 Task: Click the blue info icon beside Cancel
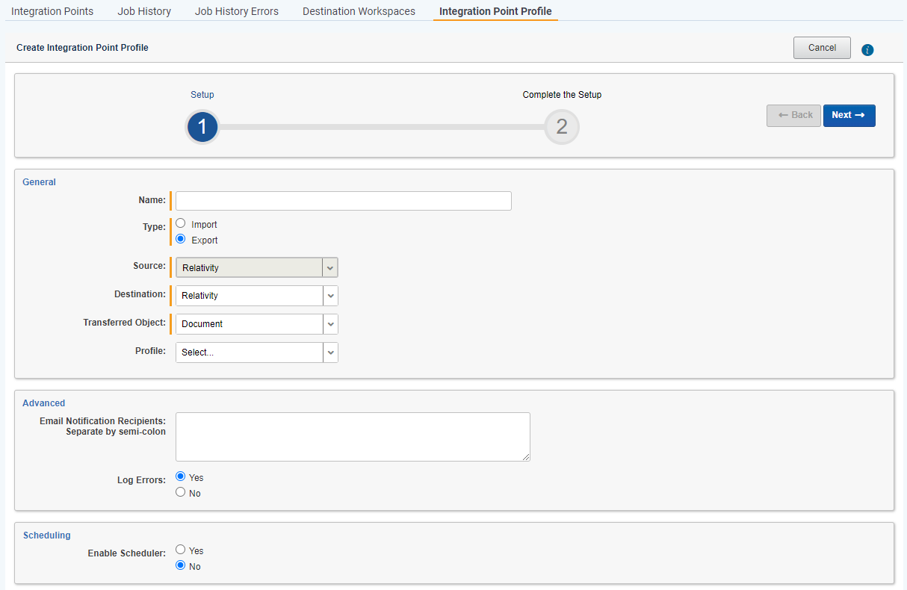pyautogui.click(x=867, y=50)
